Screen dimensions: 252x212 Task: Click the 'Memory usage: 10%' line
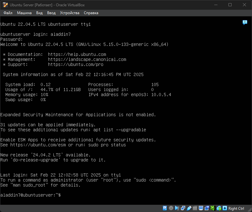(x=27, y=95)
